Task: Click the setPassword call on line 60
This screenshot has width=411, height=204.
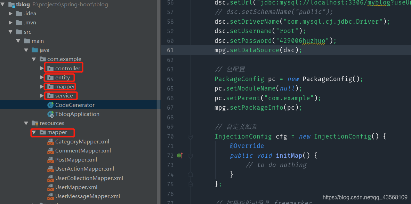Action: click(x=251, y=41)
